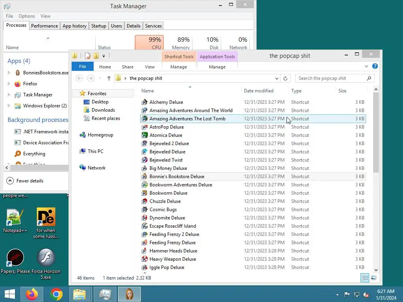This screenshot has height=302, width=403.
Task: Select the AstroPop Deluxe shortcut icon
Action: [145, 127]
